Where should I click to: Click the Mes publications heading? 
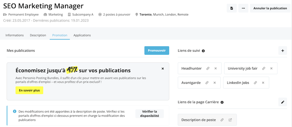pos(21,50)
